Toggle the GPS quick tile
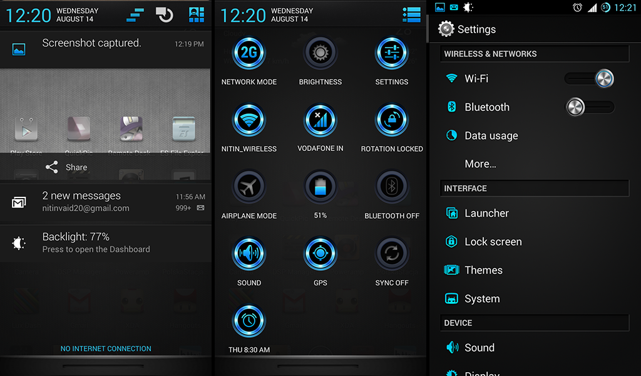The image size is (641, 376). pyautogui.click(x=320, y=254)
